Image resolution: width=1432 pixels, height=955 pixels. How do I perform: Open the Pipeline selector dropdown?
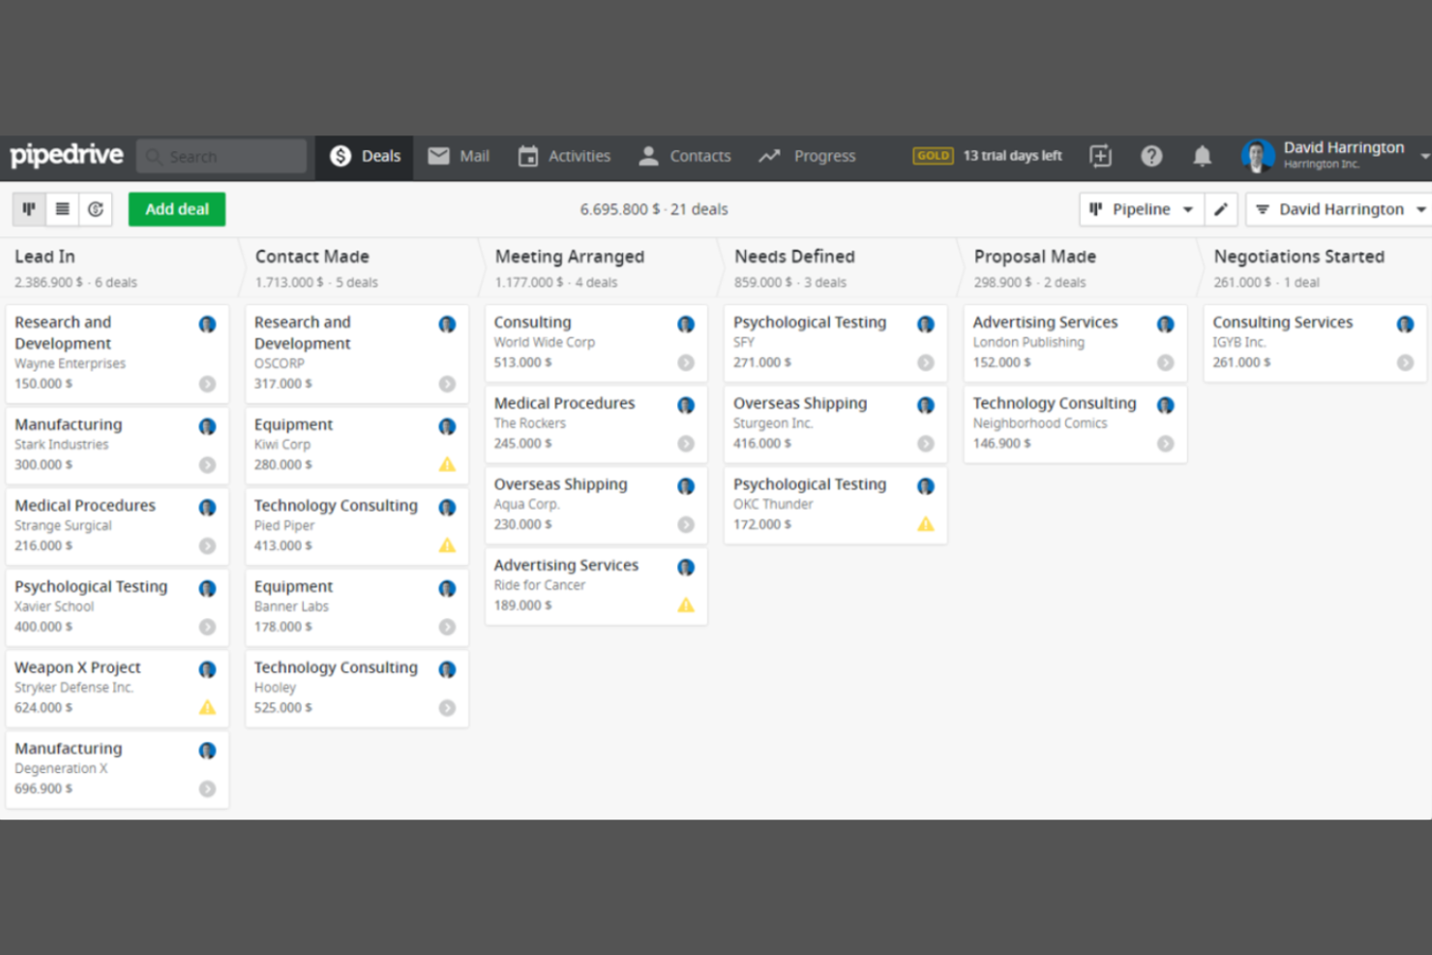1141,209
